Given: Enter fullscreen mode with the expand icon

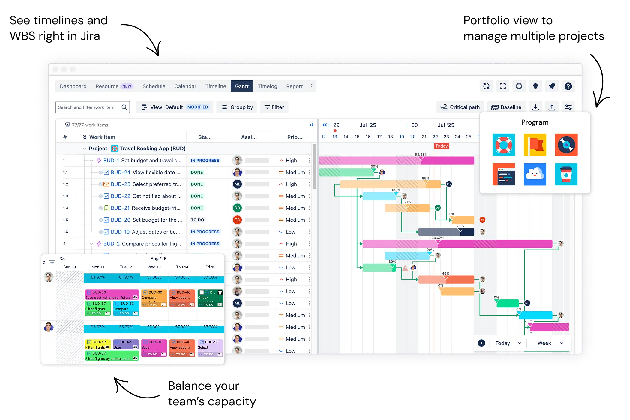Looking at the screenshot, I should [x=503, y=86].
